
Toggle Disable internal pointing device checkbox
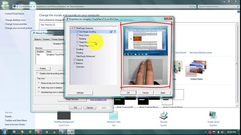coord(38,73)
